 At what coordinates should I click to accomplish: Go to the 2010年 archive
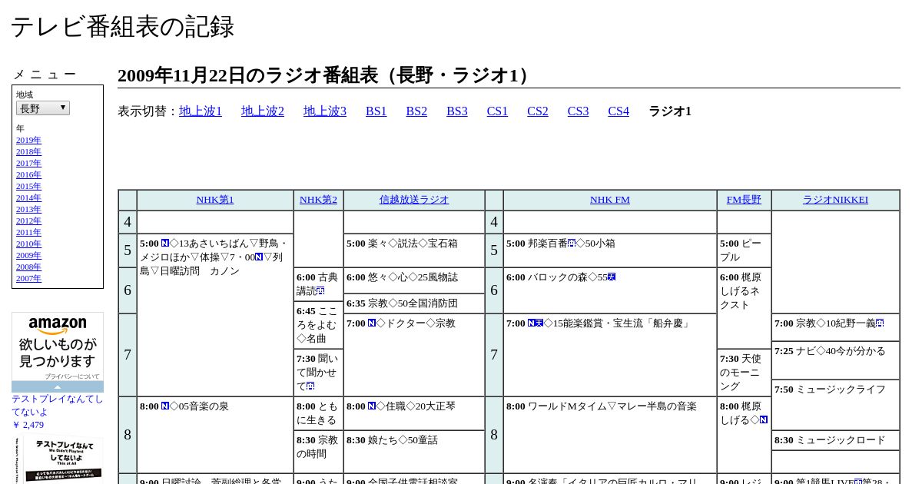[28, 244]
